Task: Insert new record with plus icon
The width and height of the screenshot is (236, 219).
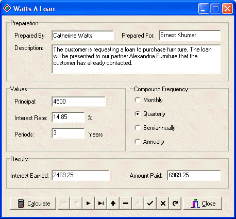Action: (113, 204)
